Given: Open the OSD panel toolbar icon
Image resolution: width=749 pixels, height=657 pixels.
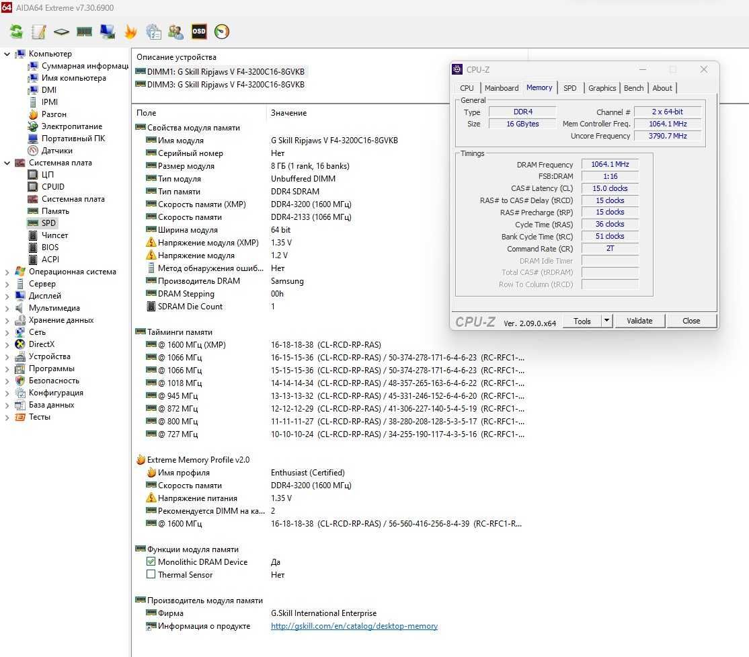Looking at the screenshot, I should [199, 32].
